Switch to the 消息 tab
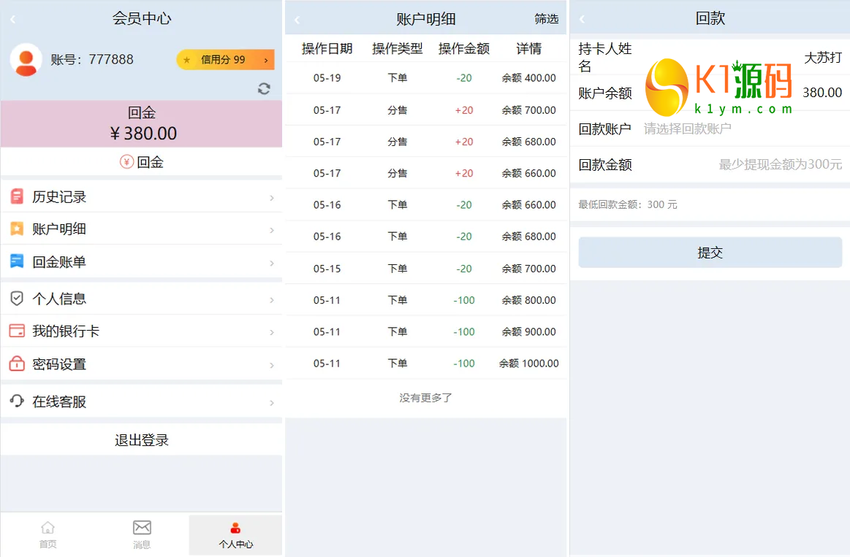The width and height of the screenshot is (850, 557). (142, 534)
